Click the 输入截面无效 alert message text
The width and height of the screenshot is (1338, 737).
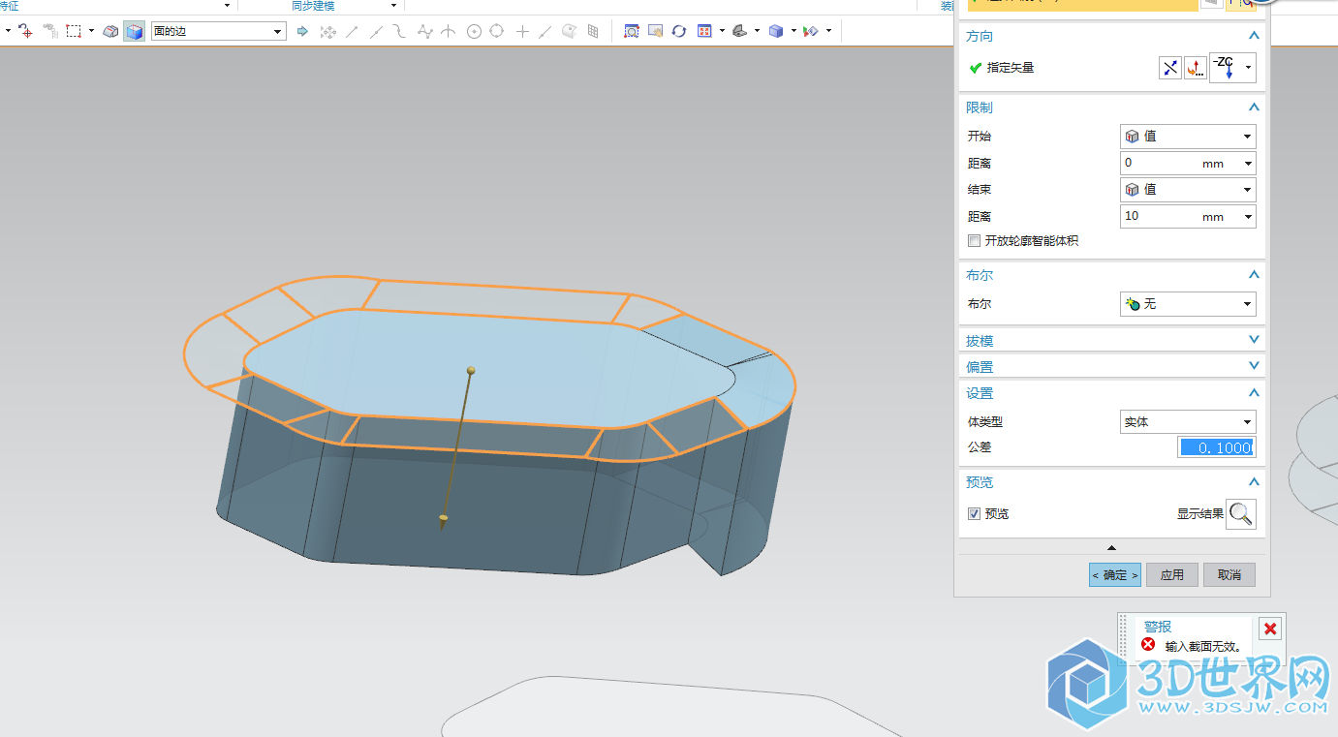click(x=1203, y=646)
